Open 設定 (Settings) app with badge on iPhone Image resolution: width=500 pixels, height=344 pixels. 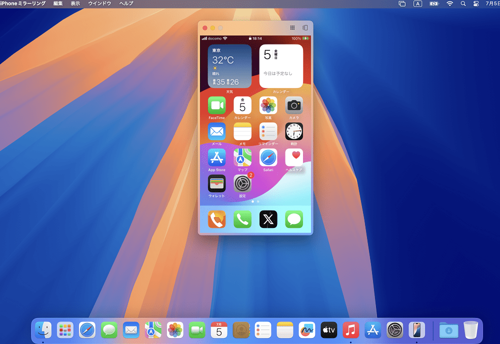point(242,183)
